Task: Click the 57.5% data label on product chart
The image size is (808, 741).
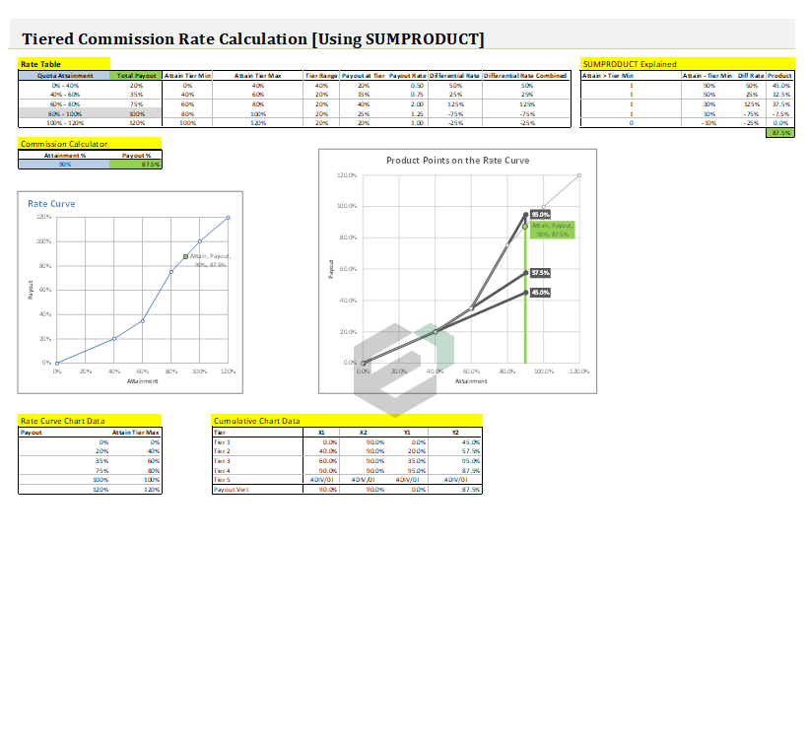Action: [540, 273]
